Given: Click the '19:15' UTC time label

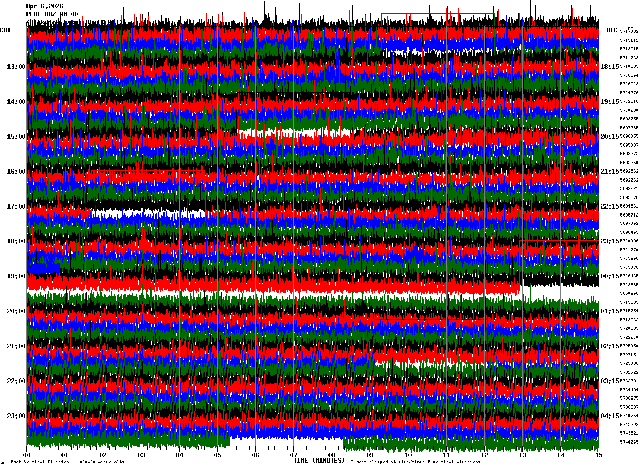Looking at the screenshot, I should click(609, 102).
